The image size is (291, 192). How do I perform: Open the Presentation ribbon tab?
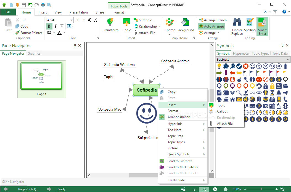click(x=78, y=12)
